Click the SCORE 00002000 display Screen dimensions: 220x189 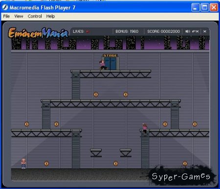[163, 31]
